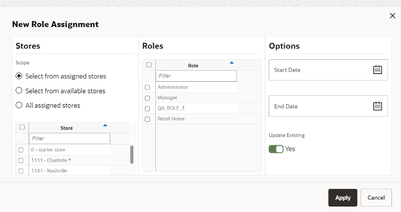Select the Retail Home row text
The height and width of the screenshot is (212, 401).
pyautogui.click(x=171, y=119)
